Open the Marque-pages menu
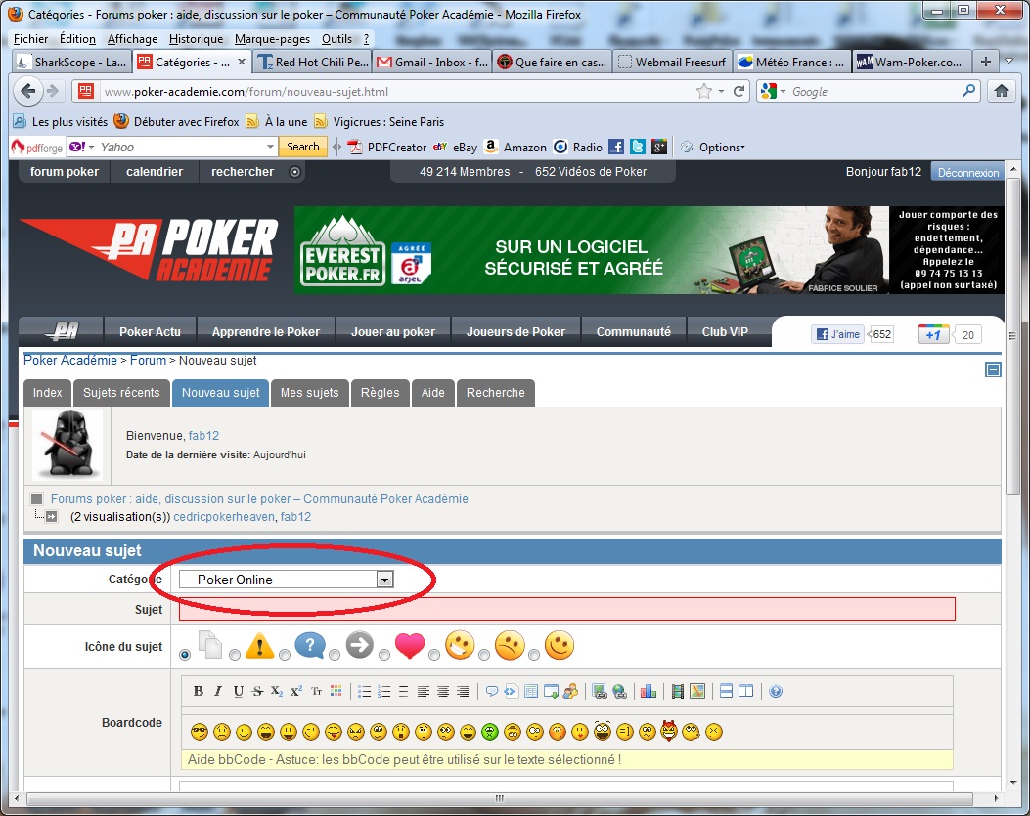1030x816 pixels. (x=272, y=39)
